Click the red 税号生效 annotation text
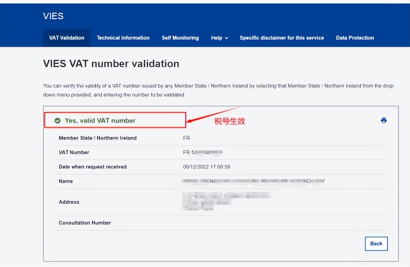The image size is (410, 267). click(230, 121)
